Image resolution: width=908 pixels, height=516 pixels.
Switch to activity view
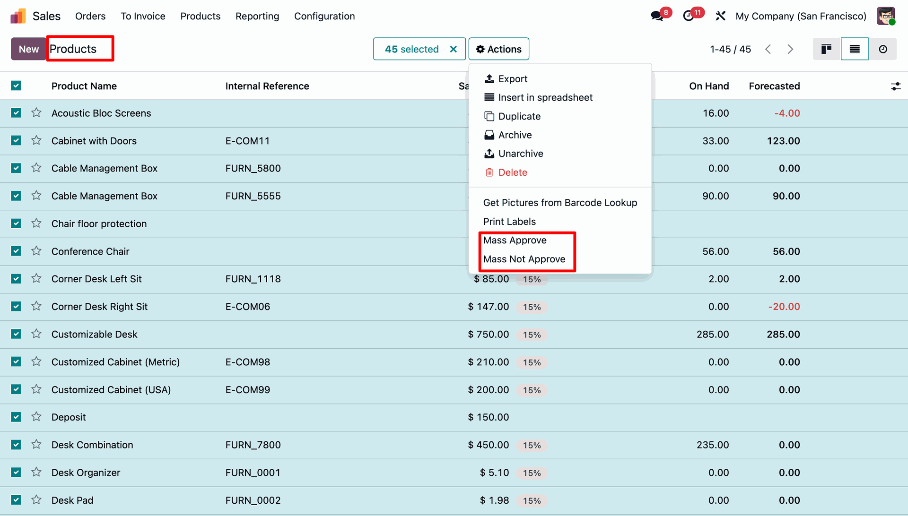(882, 49)
